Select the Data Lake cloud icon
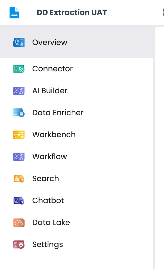This screenshot has width=164, height=269. (x=19, y=223)
